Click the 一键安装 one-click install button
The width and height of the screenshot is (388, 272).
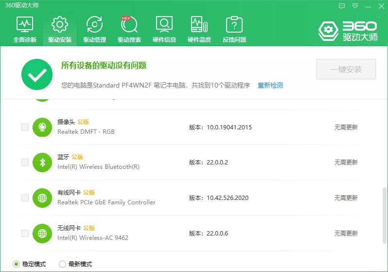(x=346, y=69)
